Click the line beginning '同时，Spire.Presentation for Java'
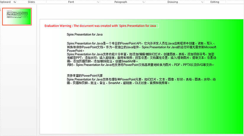 click(x=140, y=65)
